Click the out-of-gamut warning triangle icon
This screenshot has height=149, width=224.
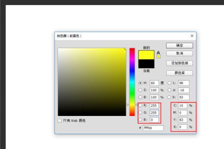pos(158,53)
